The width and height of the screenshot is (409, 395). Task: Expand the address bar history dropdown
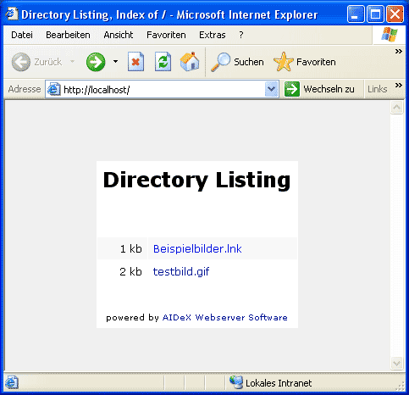pos(272,89)
